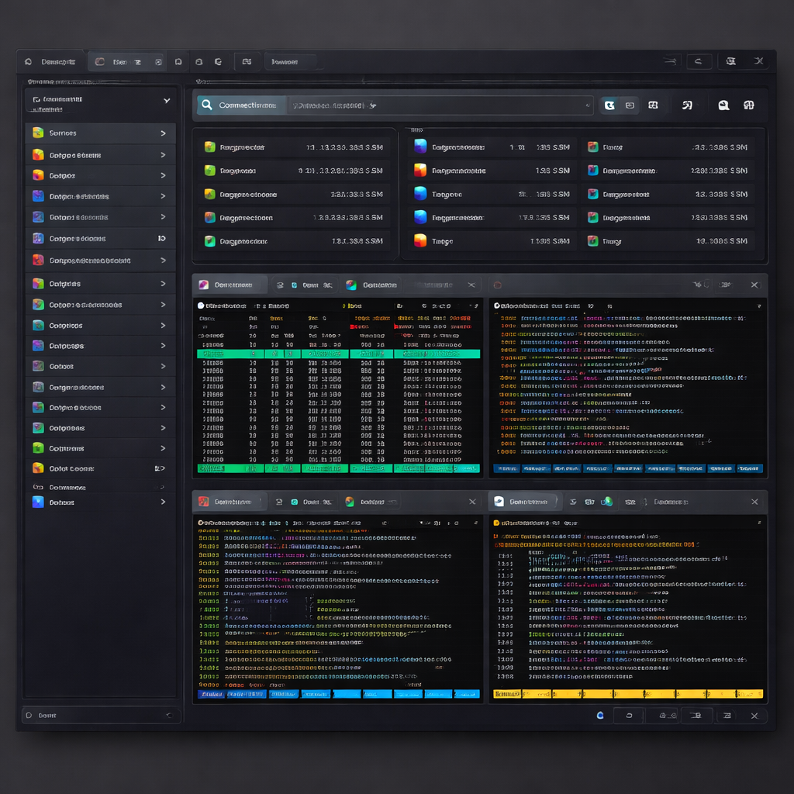Screen dimensions: 794x794
Task: Select the green highlighted row in the process table
Action: pyautogui.click(x=338, y=354)
